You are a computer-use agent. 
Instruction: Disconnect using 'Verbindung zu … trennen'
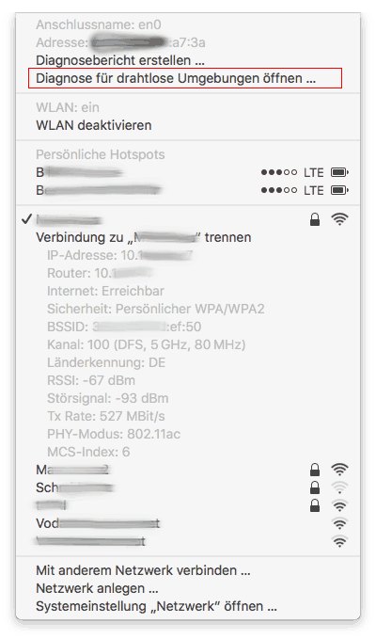point(144,237)
